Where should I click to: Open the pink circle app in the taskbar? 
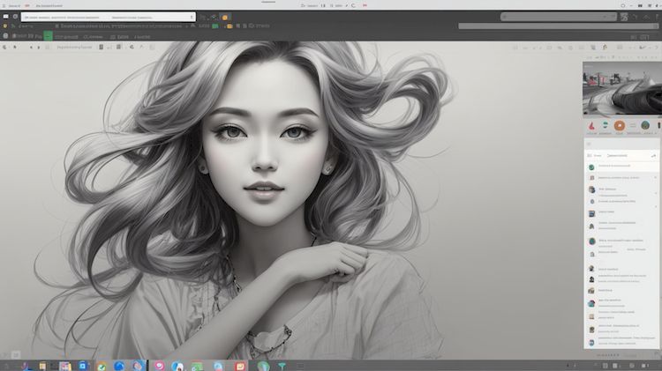tap(159, 366)
